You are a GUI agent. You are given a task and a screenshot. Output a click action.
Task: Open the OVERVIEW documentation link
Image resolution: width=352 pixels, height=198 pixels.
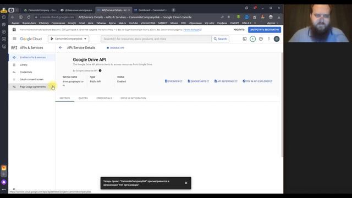[174, 81]
